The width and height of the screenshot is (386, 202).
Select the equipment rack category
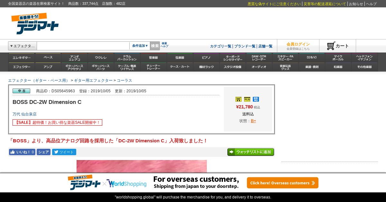coord(206,67)
